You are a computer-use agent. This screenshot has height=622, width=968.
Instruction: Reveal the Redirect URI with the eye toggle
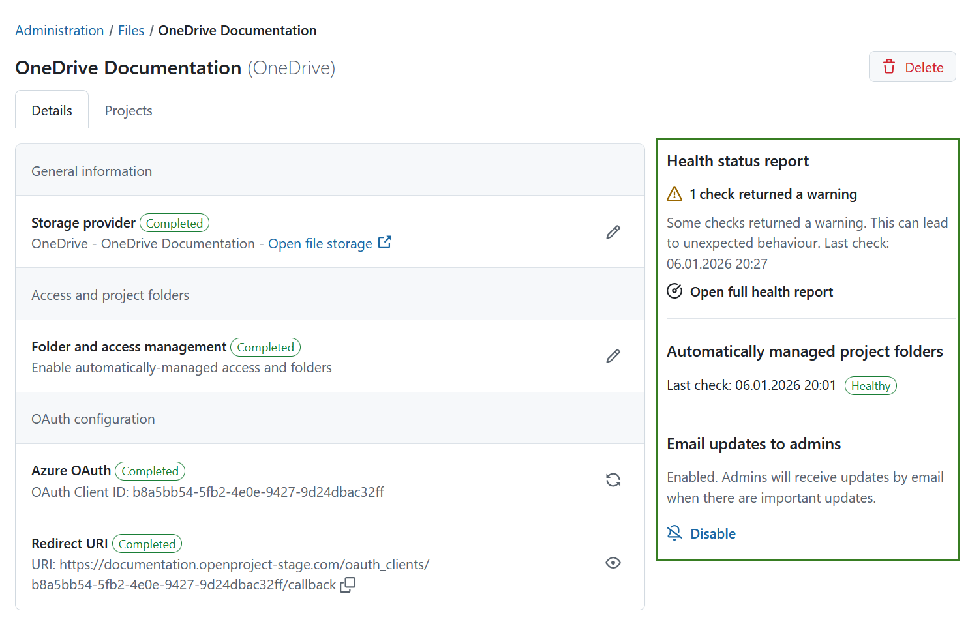tap(613, 563)
